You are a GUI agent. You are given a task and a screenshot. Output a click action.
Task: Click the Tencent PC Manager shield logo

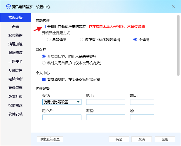click(x=8, y=7)
